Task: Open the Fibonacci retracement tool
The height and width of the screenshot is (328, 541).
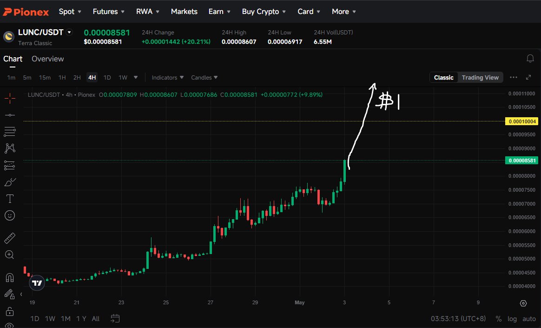Action: pos(10,132)
